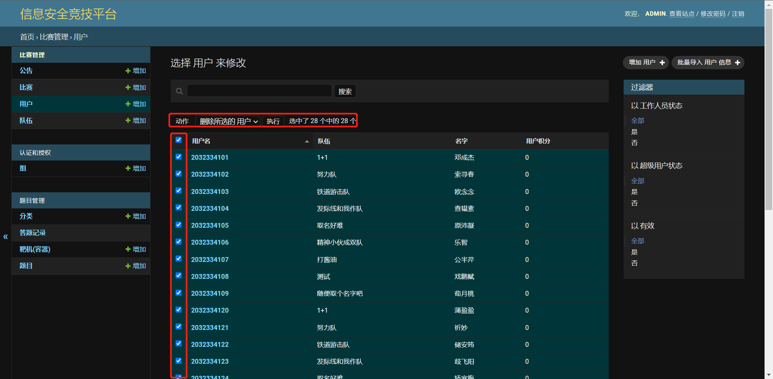Viewport: 773px width, 379px height.
Task: Click the plus icon in 题目 row
Action: coord(128,266)
